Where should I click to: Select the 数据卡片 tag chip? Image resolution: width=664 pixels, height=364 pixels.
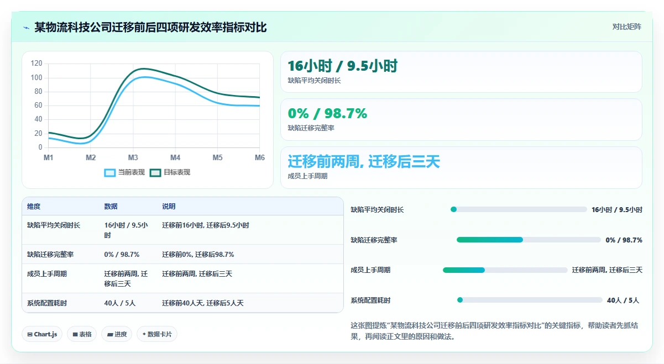click(157, 334)
